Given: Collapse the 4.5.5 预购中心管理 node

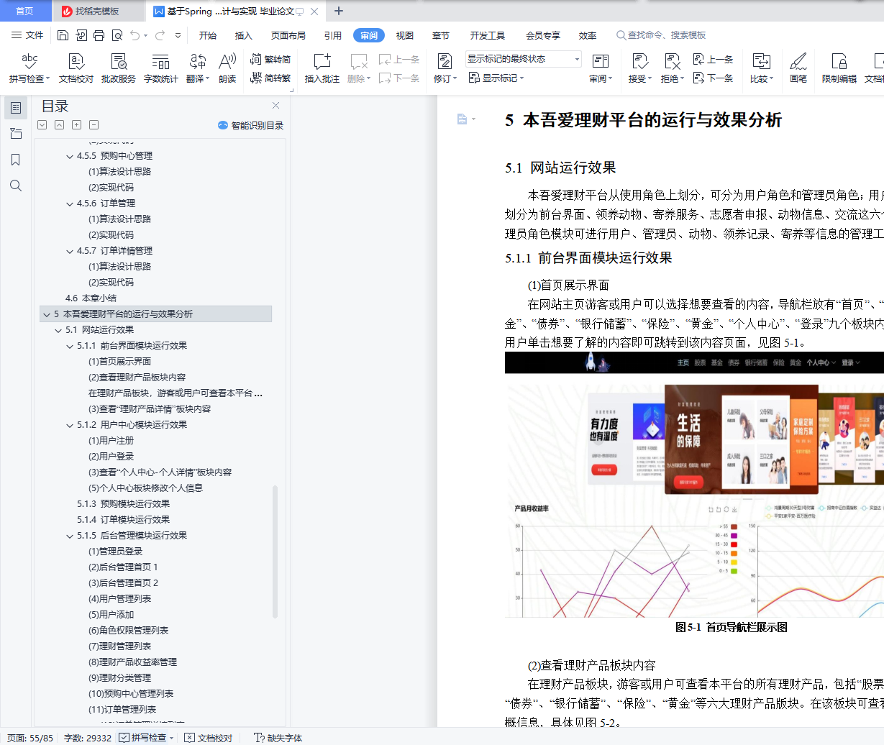Looking at the screenshot, I should click(x=70, y=156).
